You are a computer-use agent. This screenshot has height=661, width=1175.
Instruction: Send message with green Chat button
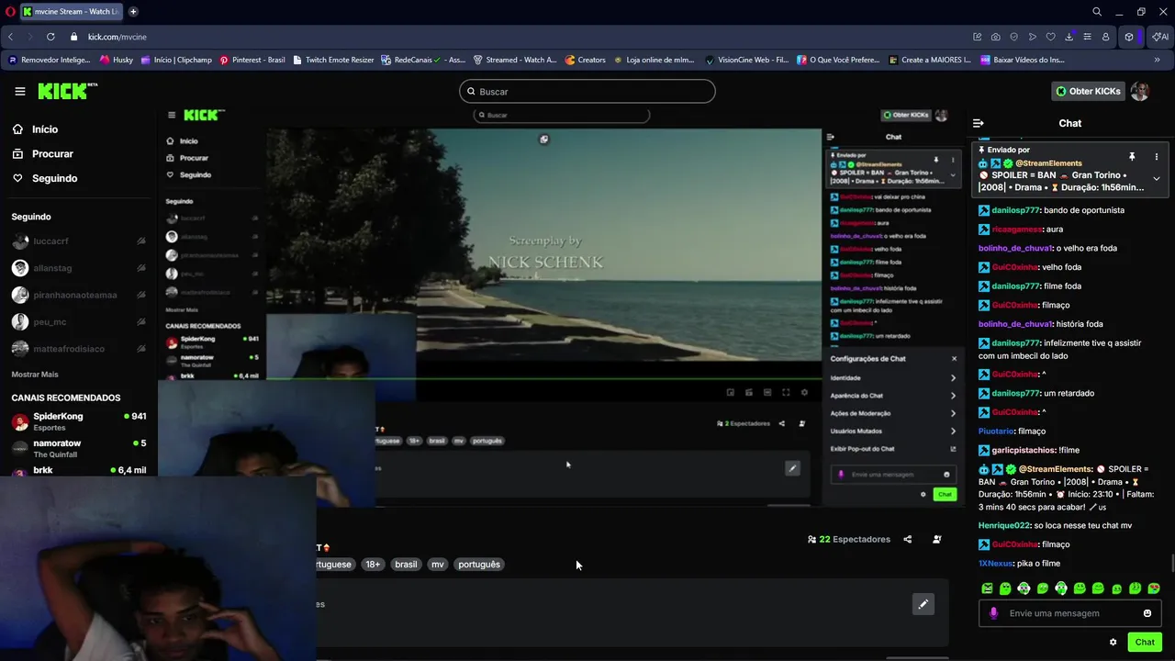(1145, 642)
